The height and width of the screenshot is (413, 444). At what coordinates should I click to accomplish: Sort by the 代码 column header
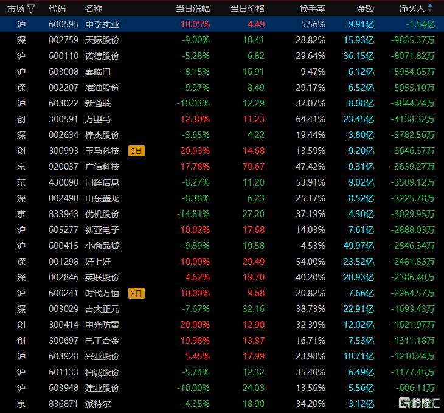tap(57, 9)
